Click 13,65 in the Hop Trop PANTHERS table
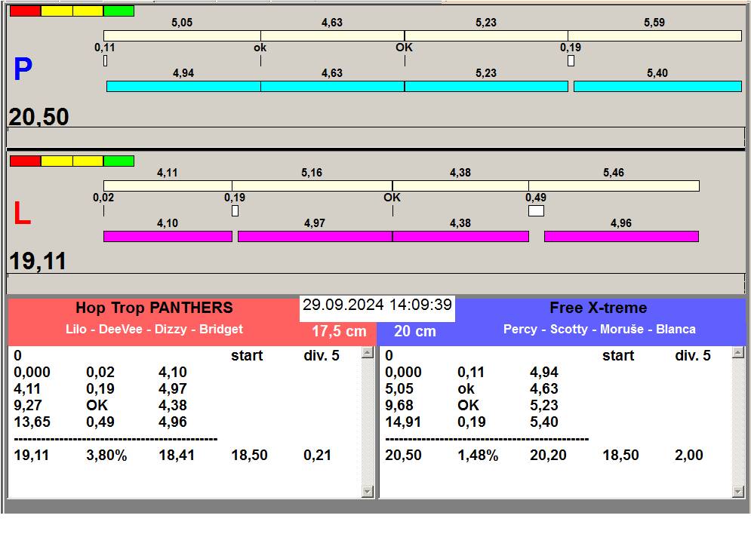This screenshot has height=540, width=751. tap(32, 422)
